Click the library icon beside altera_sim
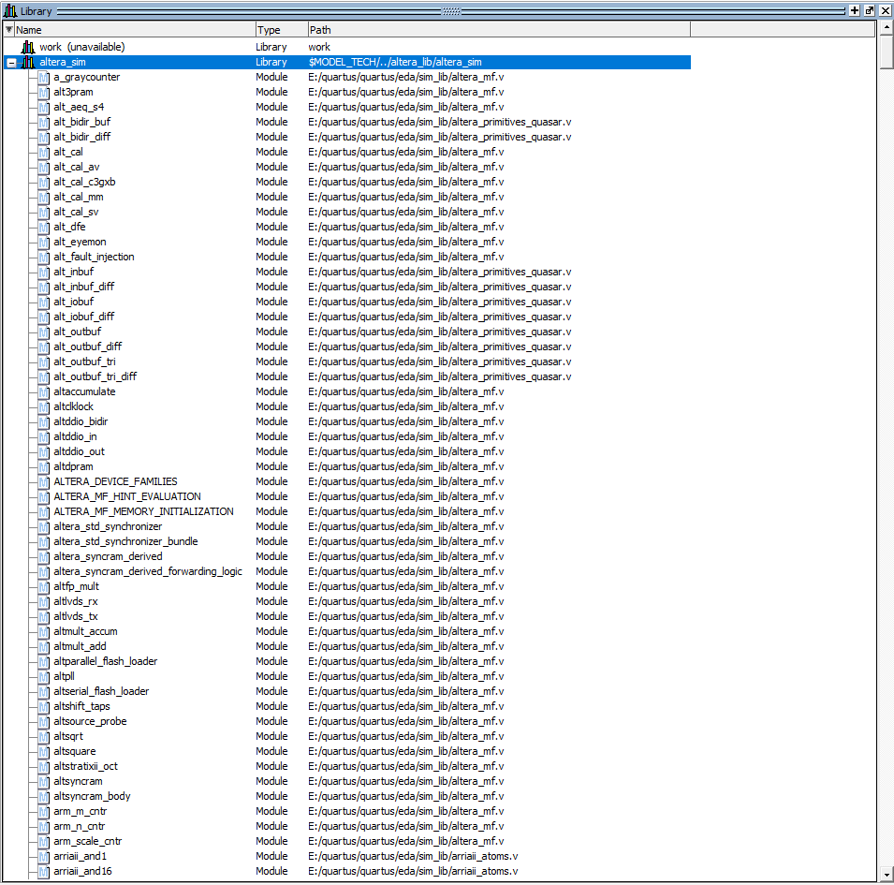894x885 pixels. (x=28, y=62)
